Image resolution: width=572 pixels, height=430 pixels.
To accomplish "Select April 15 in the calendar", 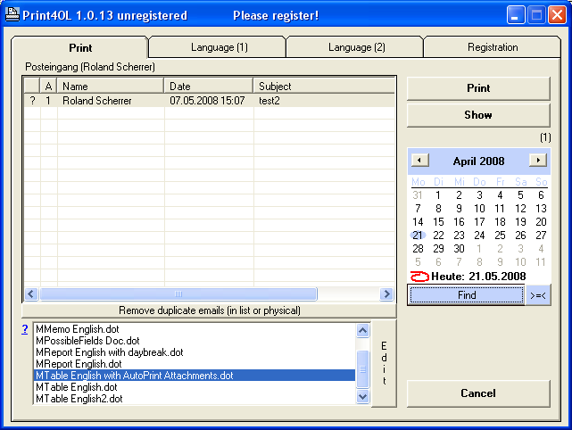I will coord(438,222).
